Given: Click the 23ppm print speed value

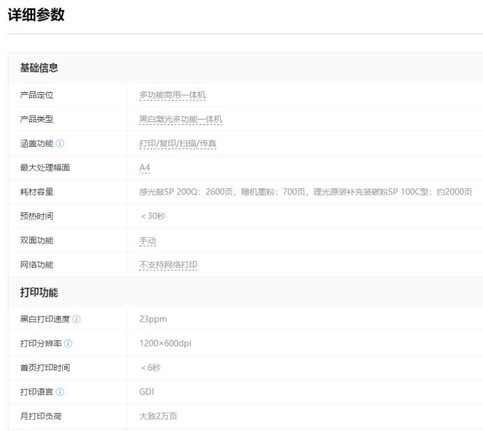Looking at the screenshot, I should coord(153,319).
